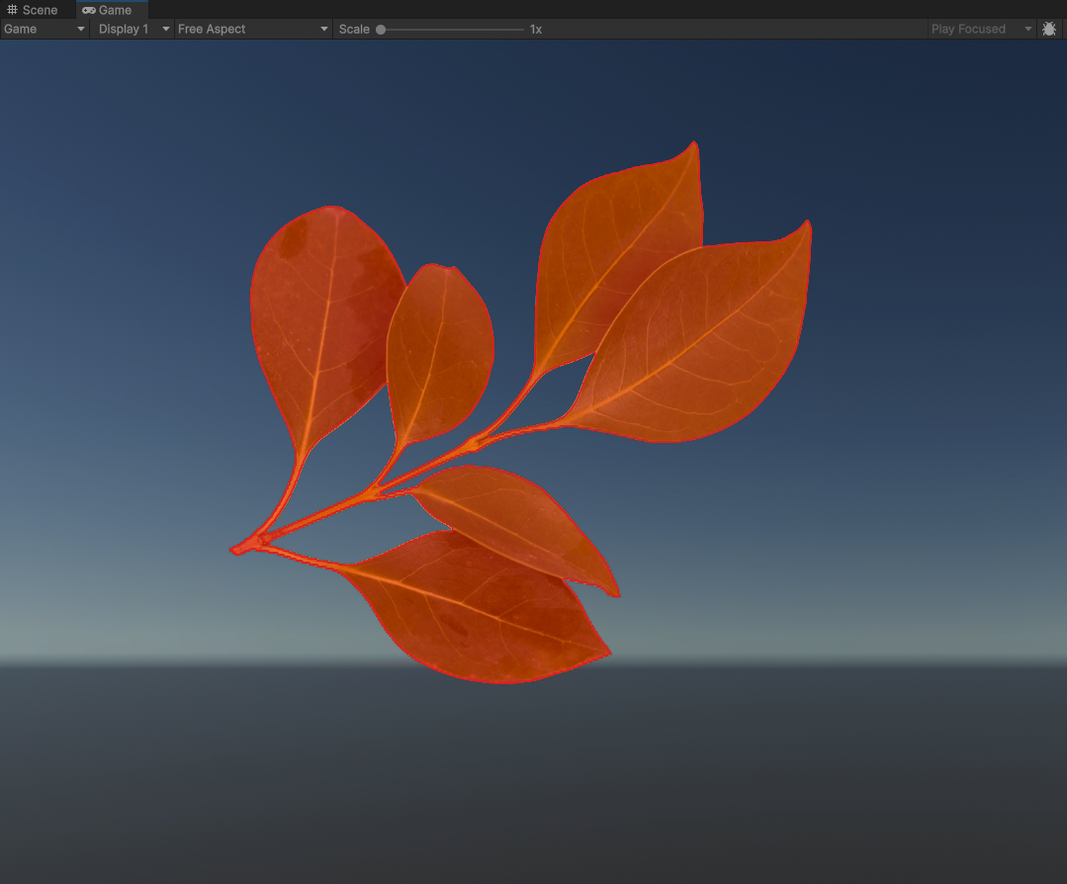Click the arrow beside Play Focused

point(1028,29)
